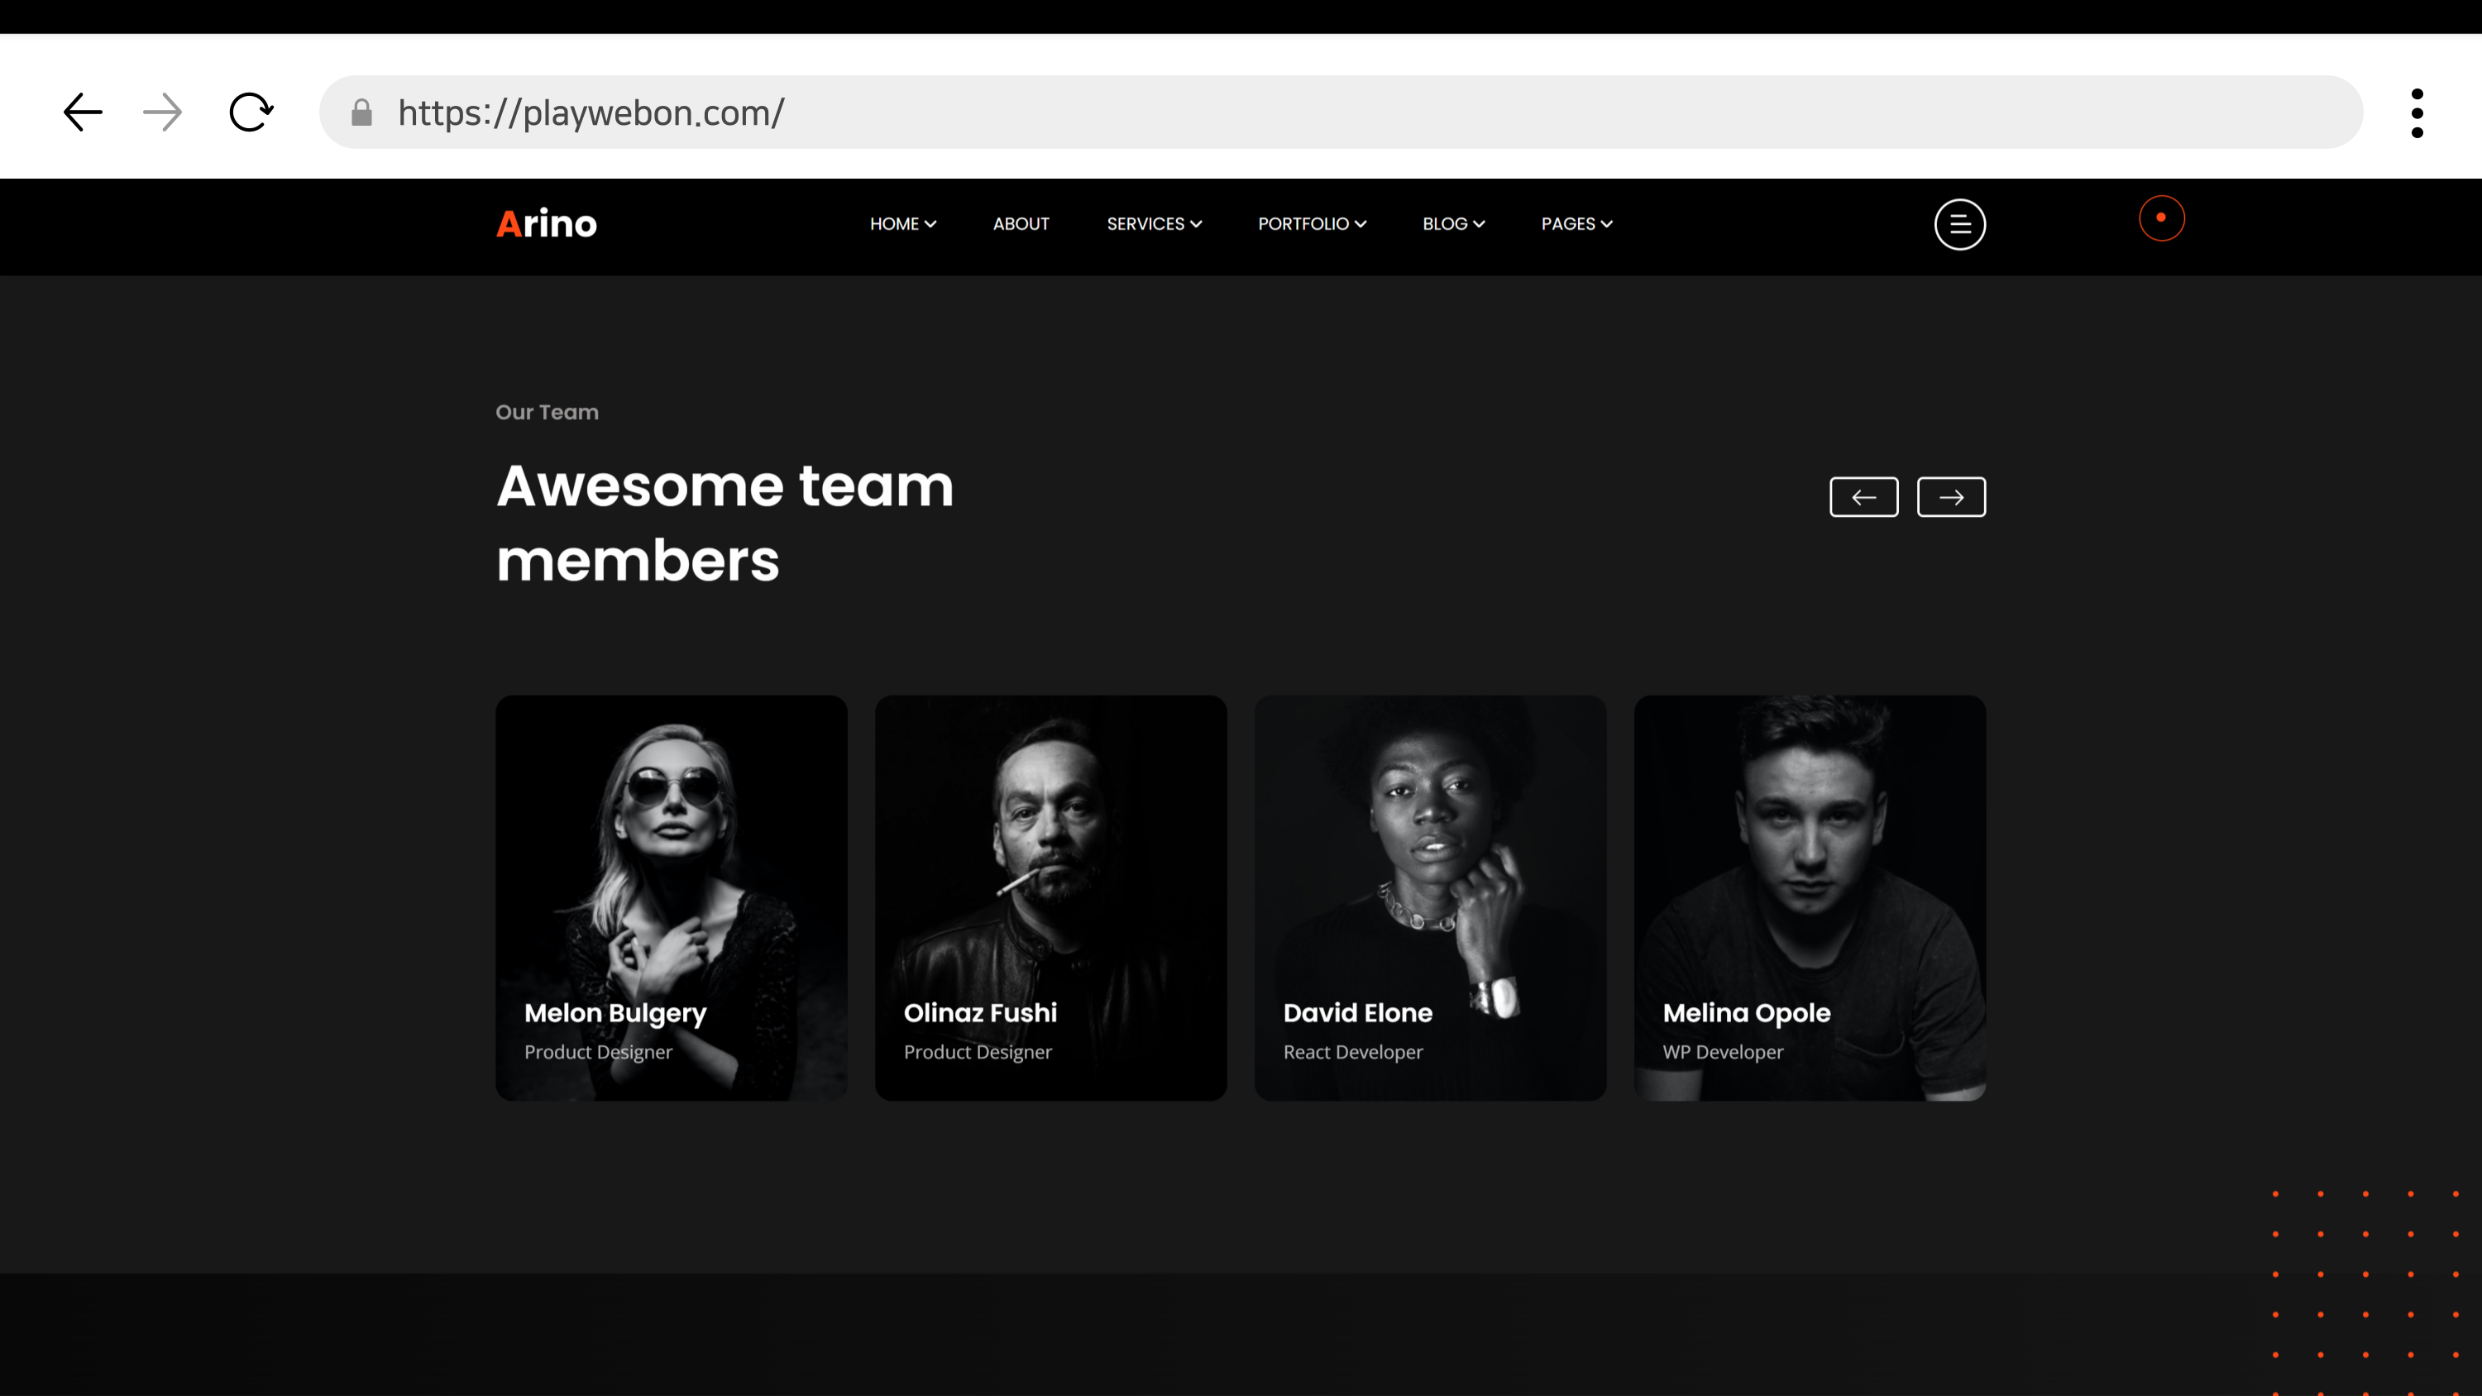Image resolution: width=2482 pixels, height=1396 pixels.
Task: Click the browser forward arrow
Action: click(x=162, y=112)
